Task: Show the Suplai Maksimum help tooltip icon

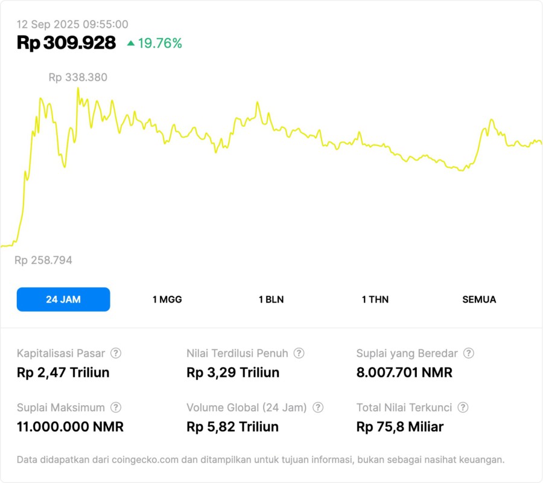Action: [x=116, y=408]
